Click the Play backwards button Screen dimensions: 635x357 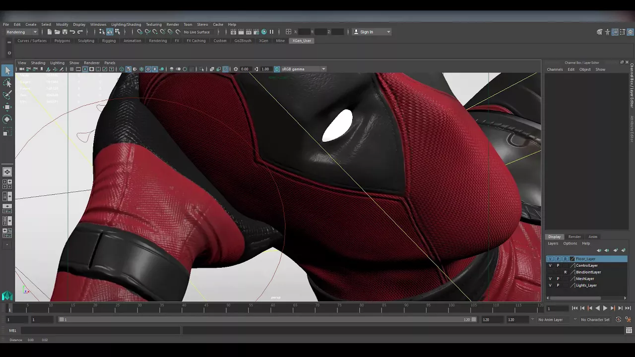pos(597,308)
